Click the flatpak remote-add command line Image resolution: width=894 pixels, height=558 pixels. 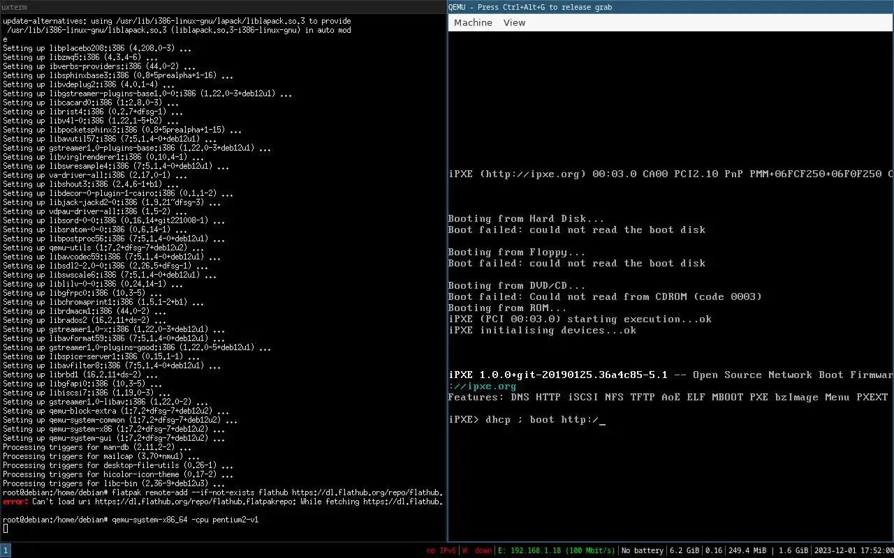tap(223, 492)
